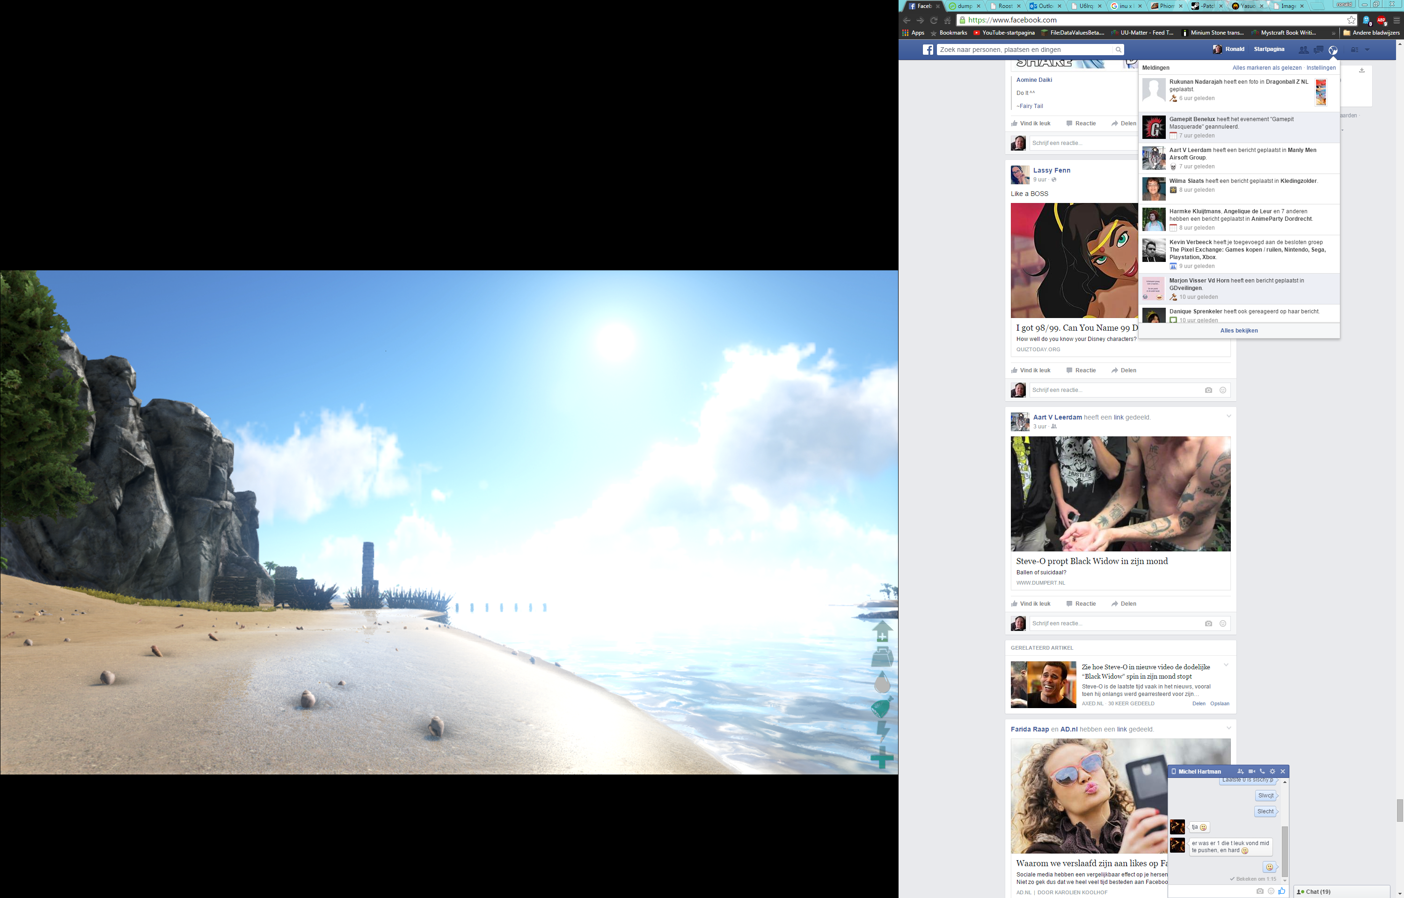Click Alles bekijken in notifications
The image size is (1404, 898).
coord(1239,331)
